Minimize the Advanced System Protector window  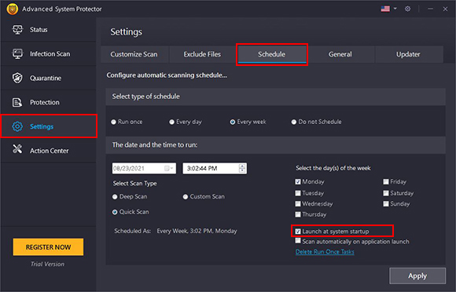430,9
